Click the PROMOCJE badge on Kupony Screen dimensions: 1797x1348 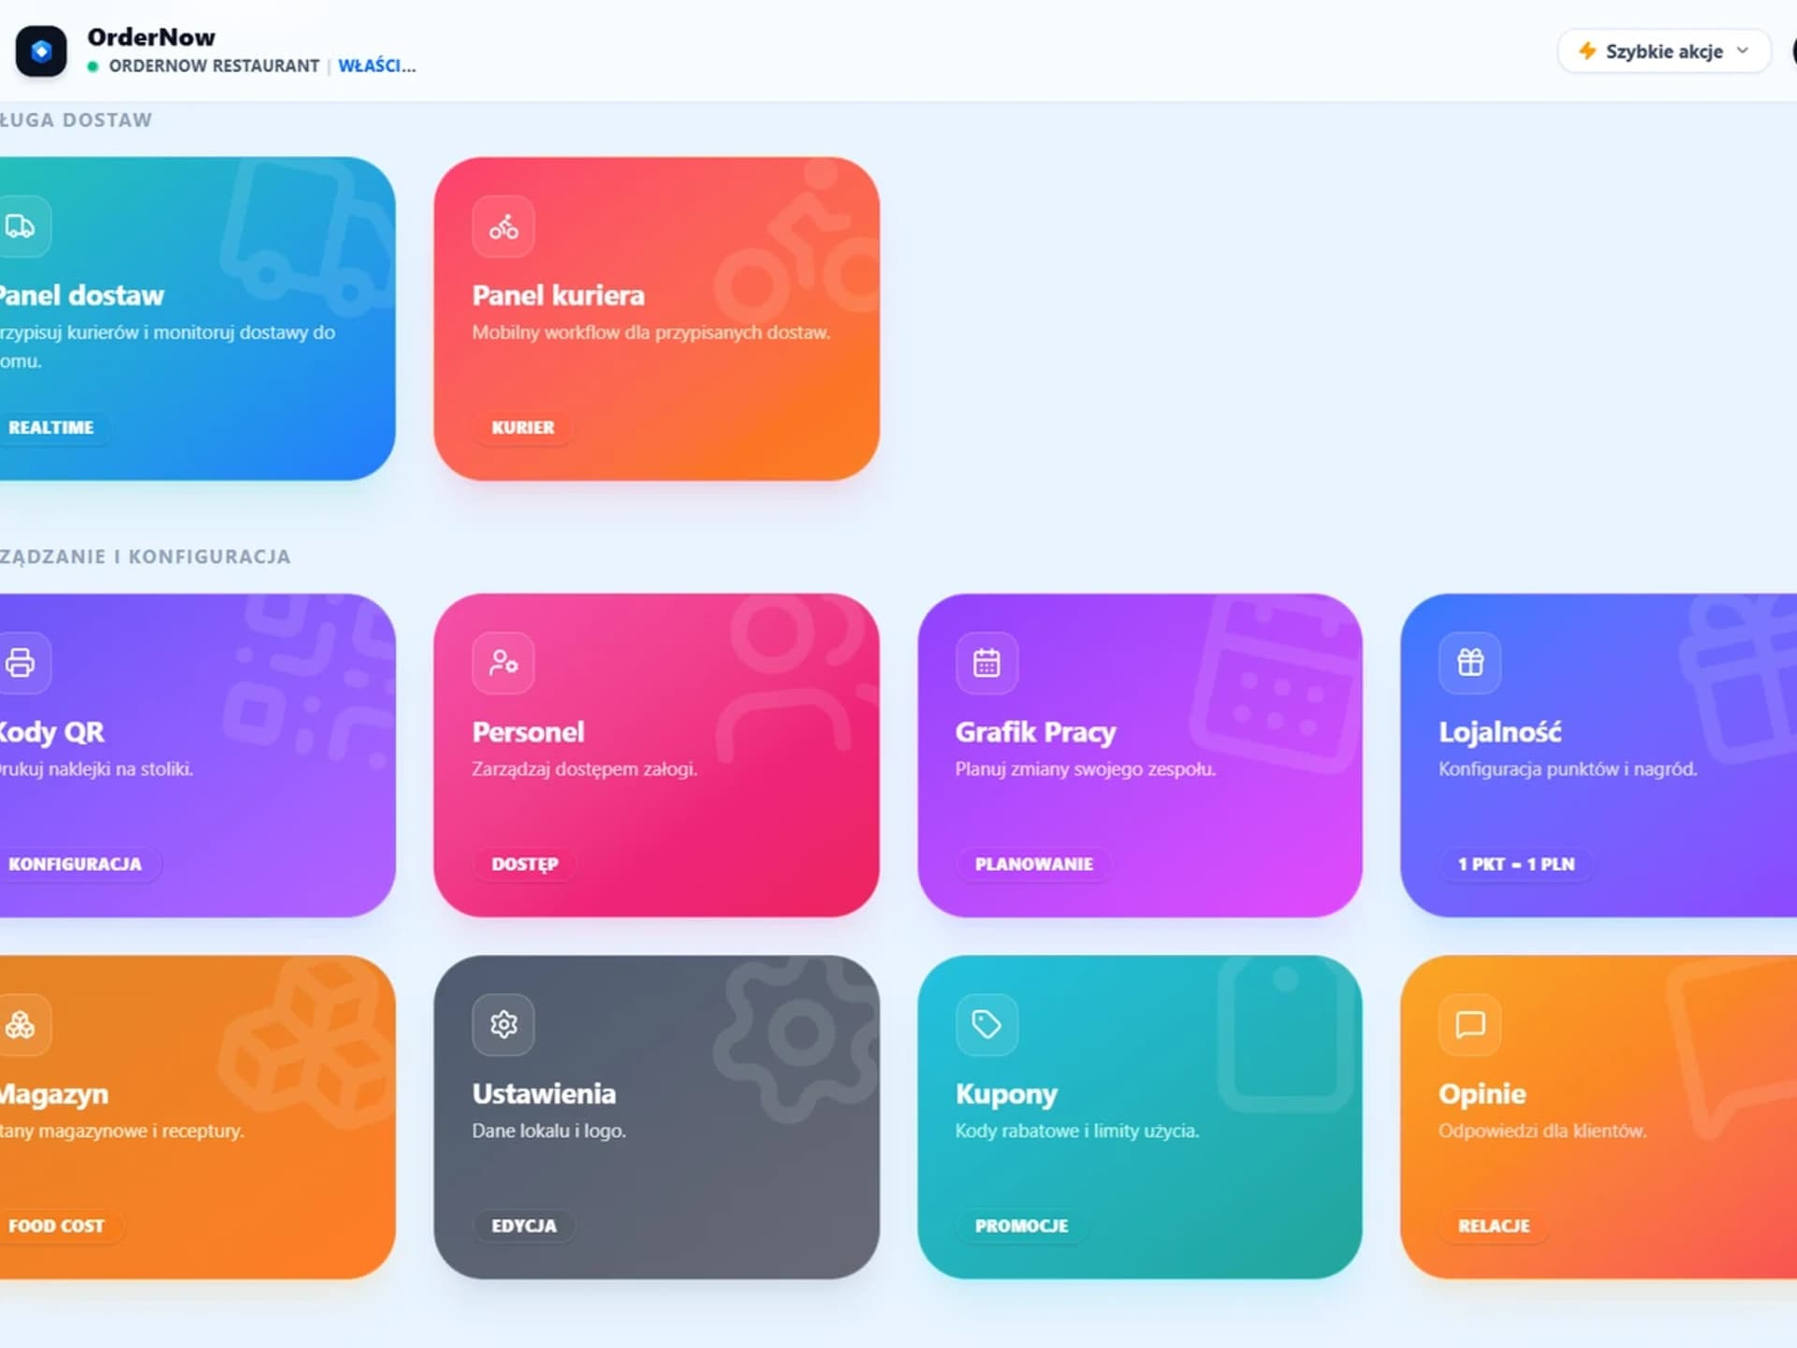point(1022,1226)
